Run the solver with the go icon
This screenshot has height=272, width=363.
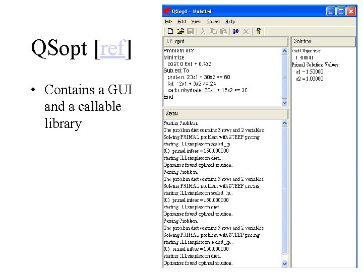point(235,31)
